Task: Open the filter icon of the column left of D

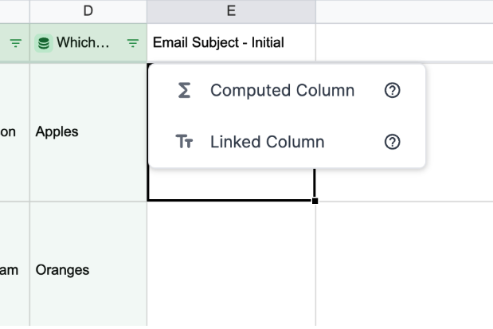Action: pos(15,43)
